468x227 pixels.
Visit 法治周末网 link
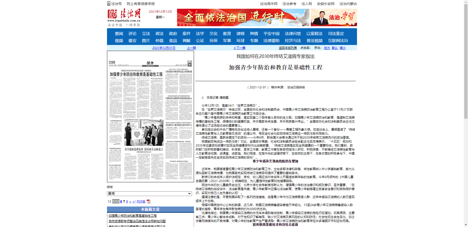coord(269,4)
